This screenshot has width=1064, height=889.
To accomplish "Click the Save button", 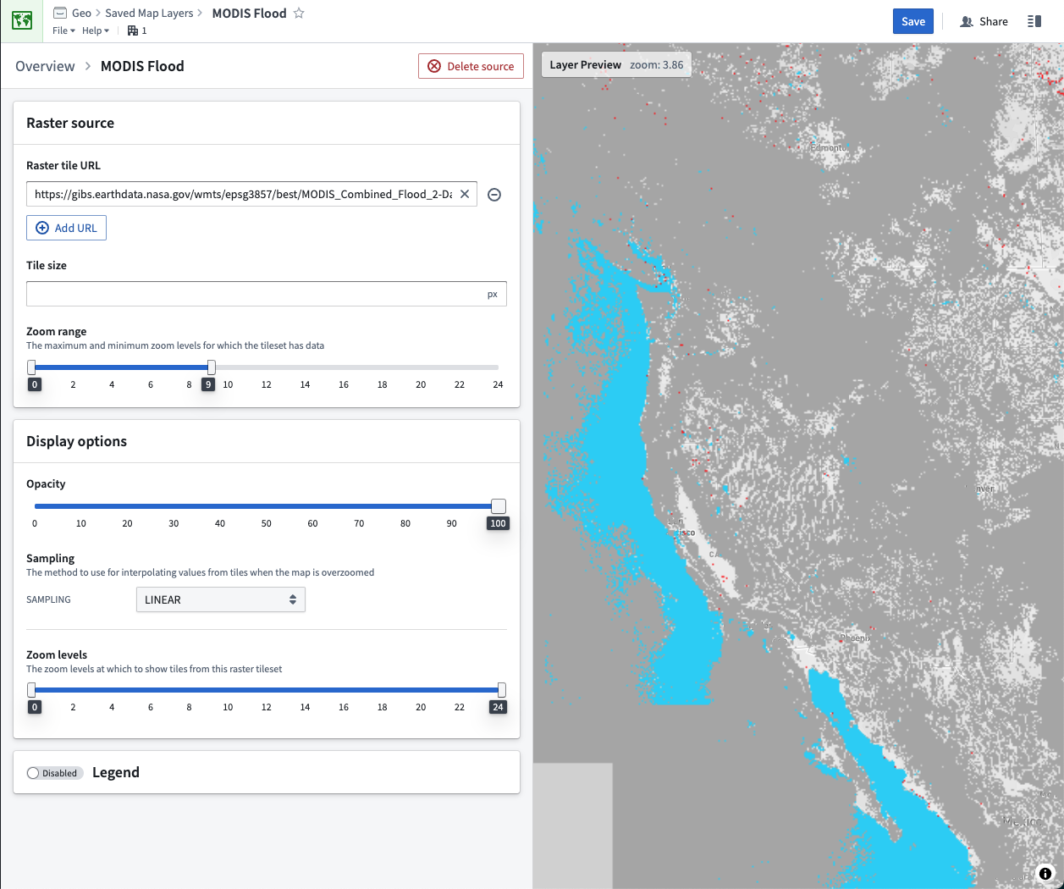I will point(913,22).
